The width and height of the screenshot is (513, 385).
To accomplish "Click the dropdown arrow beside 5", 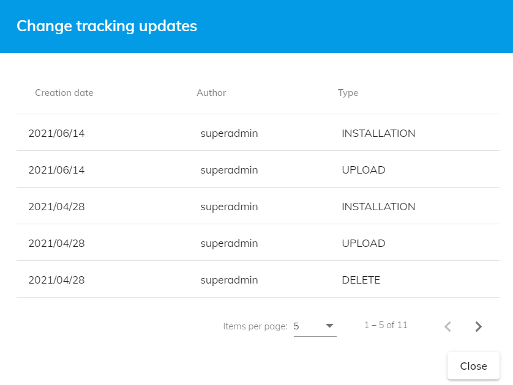I will click(x=329, y=326).
